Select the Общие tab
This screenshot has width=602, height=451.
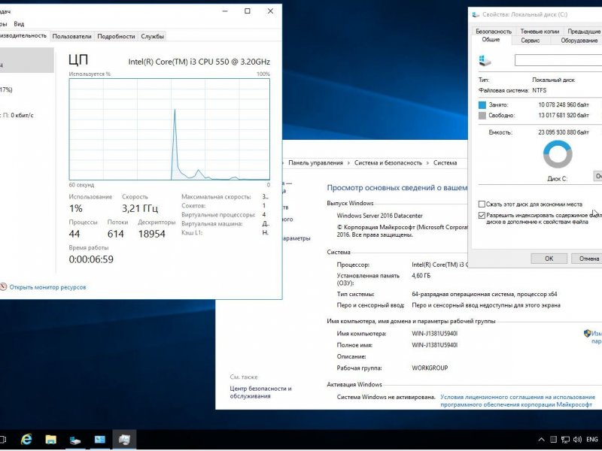[x=491, y=40]
